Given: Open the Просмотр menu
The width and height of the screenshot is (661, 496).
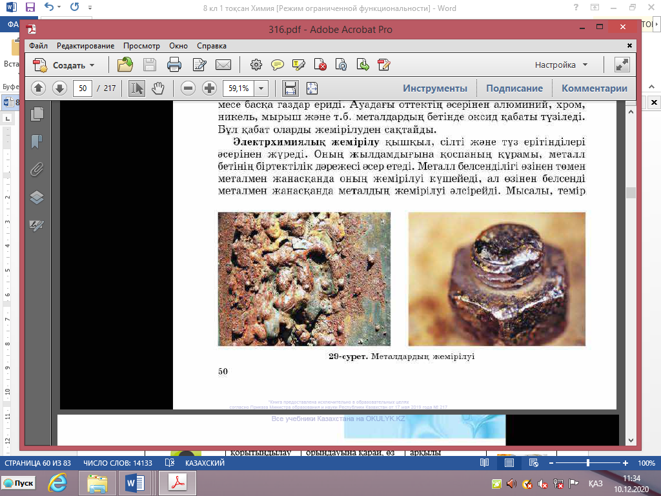Looking at the screenshot, I should coord(141,46).
